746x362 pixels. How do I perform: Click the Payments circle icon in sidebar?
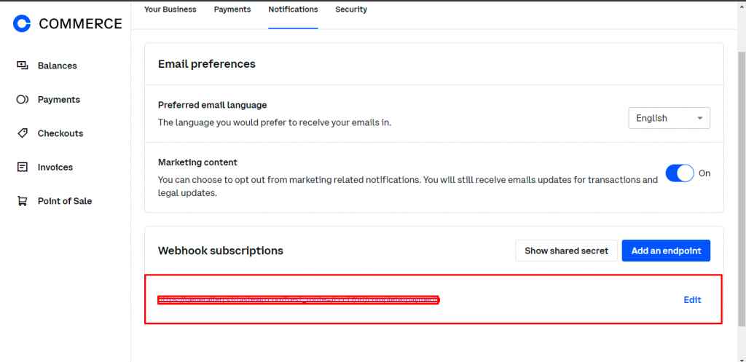tap(23, 100)
